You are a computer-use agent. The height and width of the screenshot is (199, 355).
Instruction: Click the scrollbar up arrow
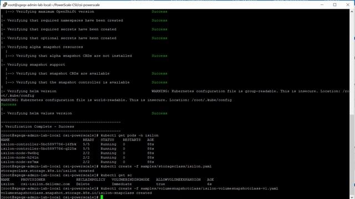click(x=352, y=11)
